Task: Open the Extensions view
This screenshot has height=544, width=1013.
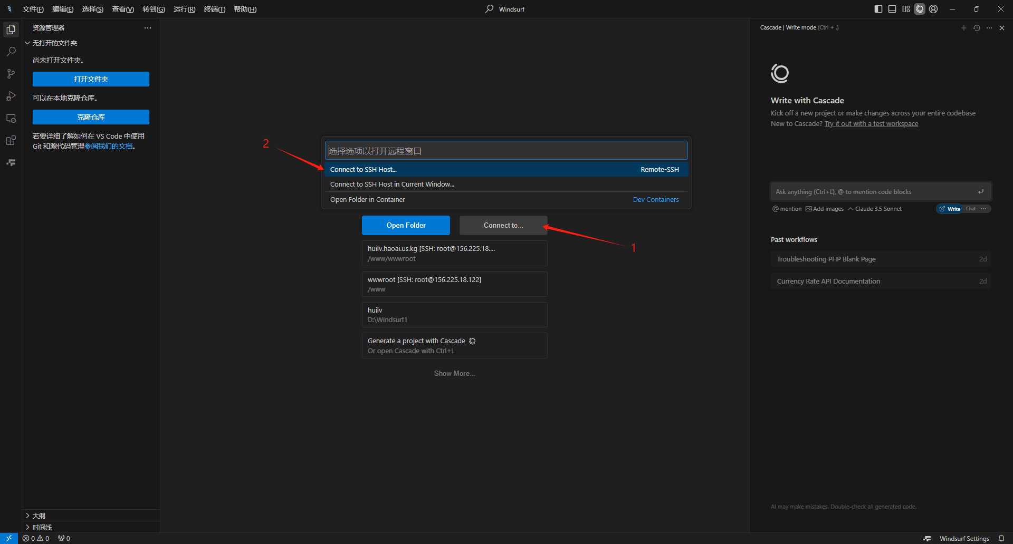Action: [11, 140]
